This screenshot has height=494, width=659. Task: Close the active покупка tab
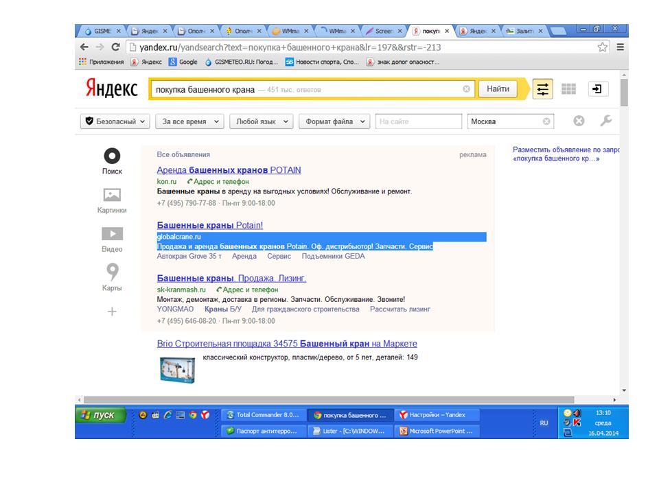click(447, 31)
